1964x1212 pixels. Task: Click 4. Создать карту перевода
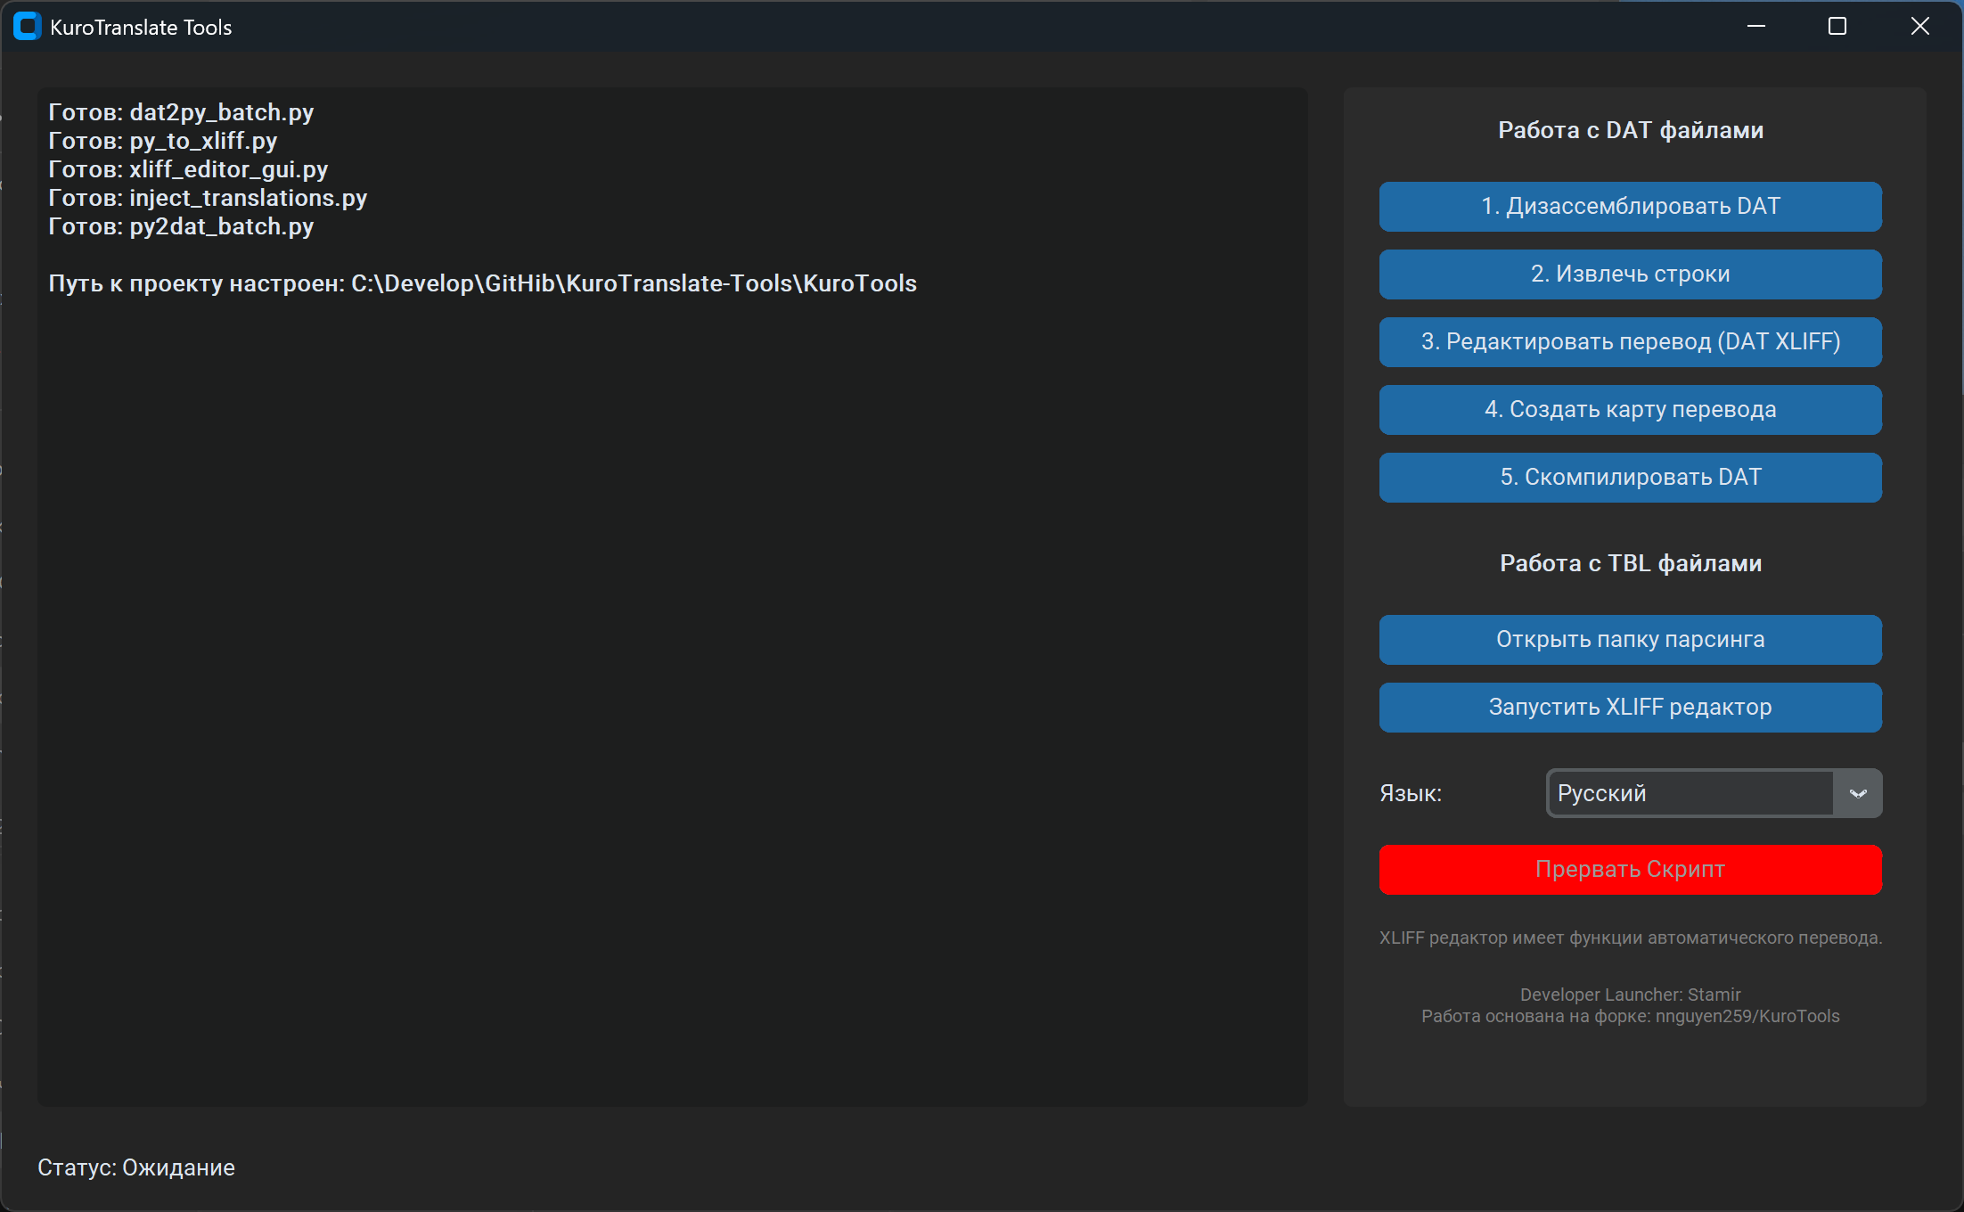(x=1630, y=410)
